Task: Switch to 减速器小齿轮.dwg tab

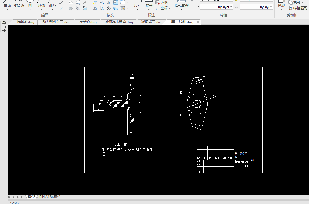Action: coord(119,22)
